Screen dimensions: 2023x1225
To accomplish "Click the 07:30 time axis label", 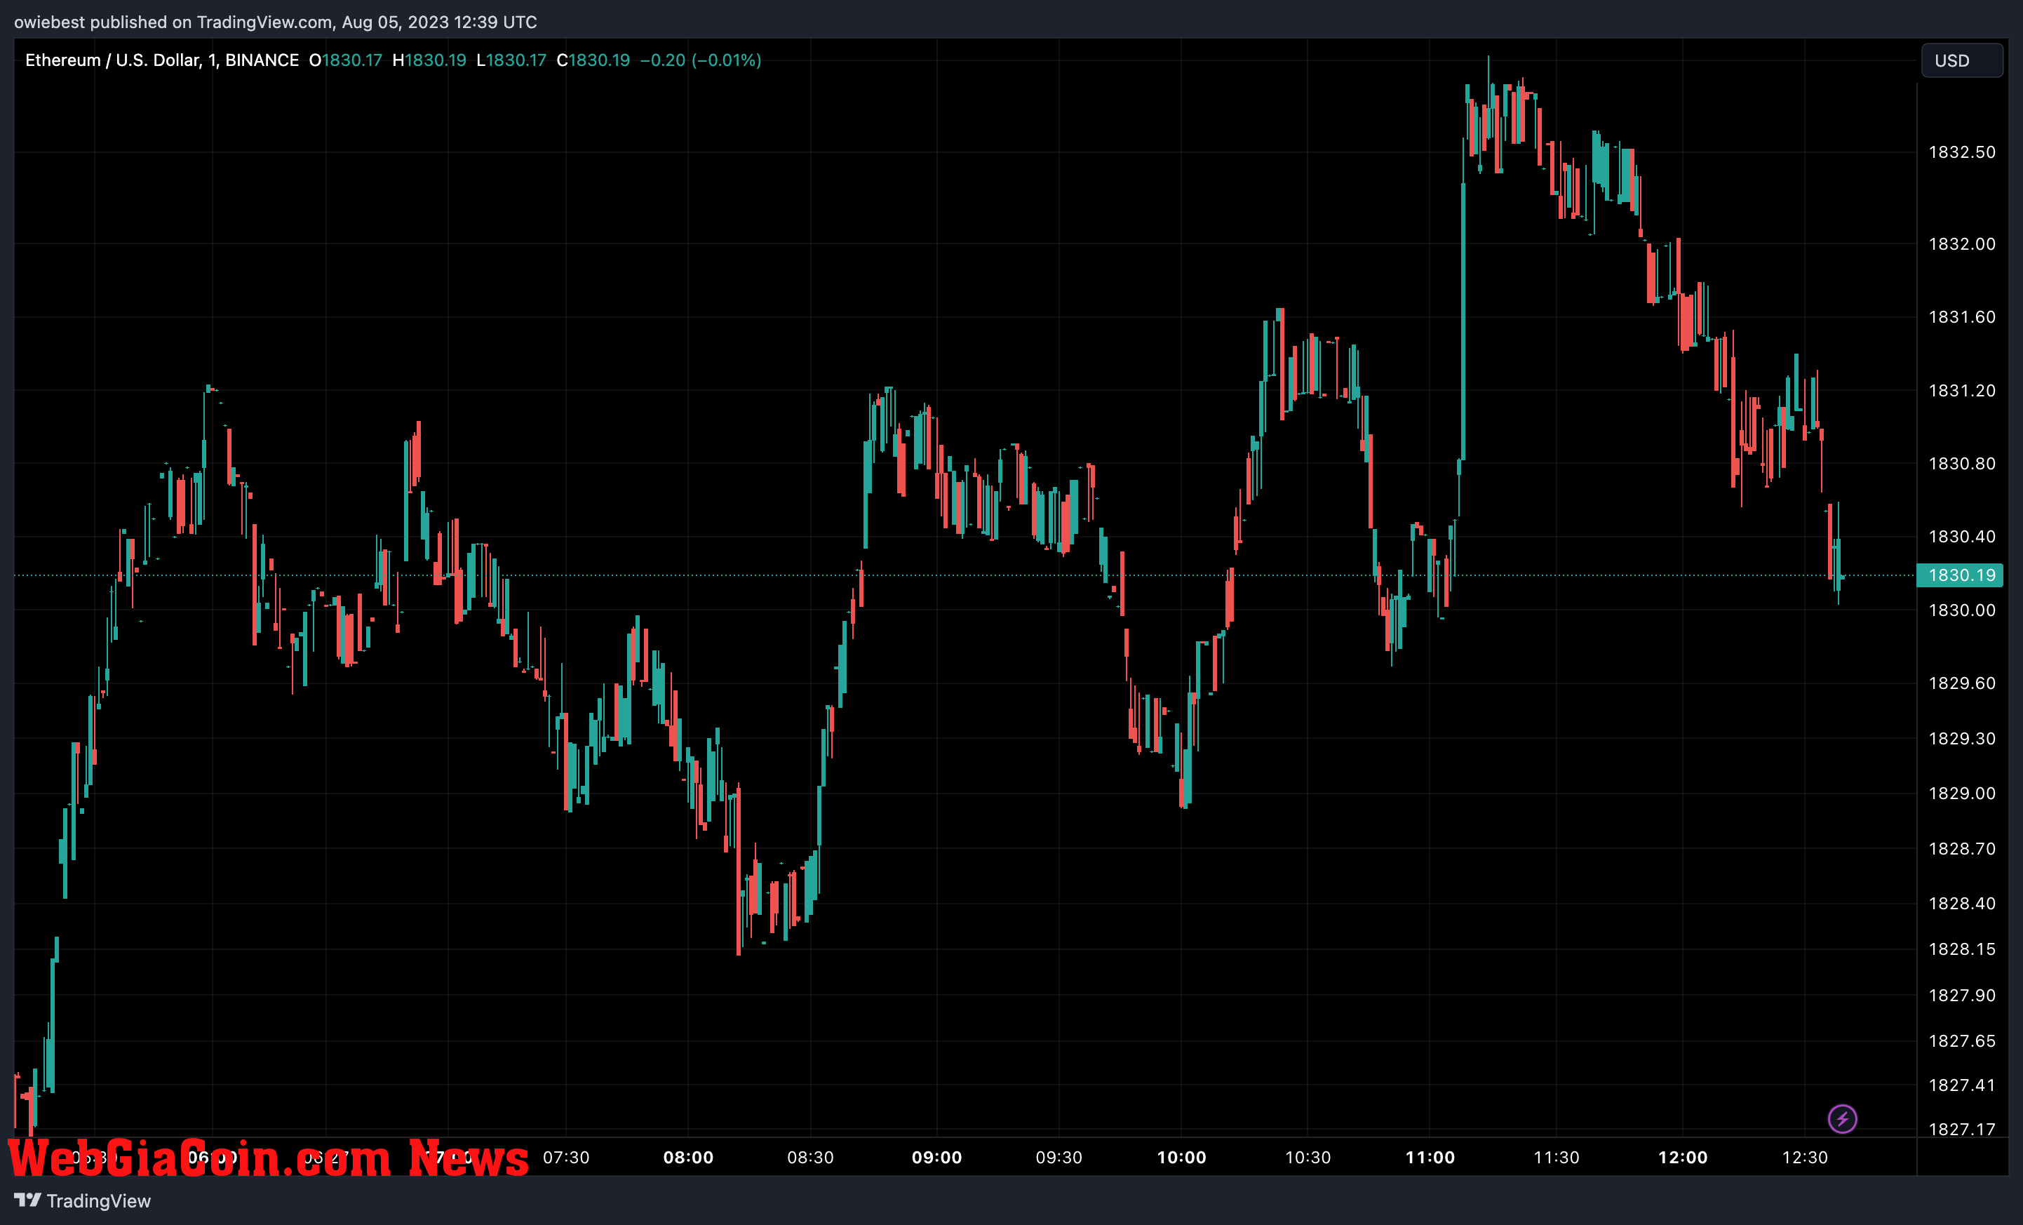I will [x=565, y=1158].
